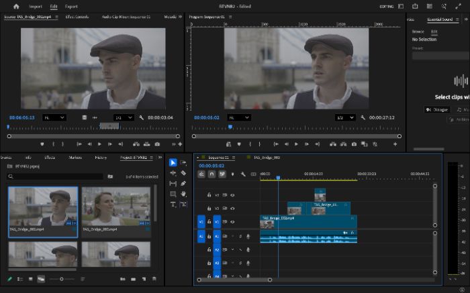This screenshot has height=293, width=470.
Task: Select the Type tool
Action: click(x=173, y=204)
